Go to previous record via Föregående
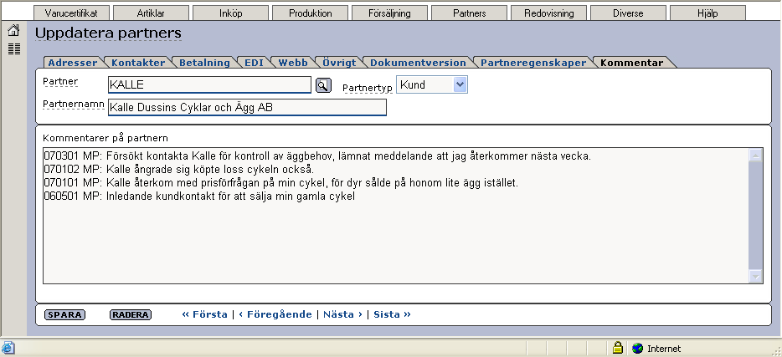782x357 pixels. click(275, 314)
